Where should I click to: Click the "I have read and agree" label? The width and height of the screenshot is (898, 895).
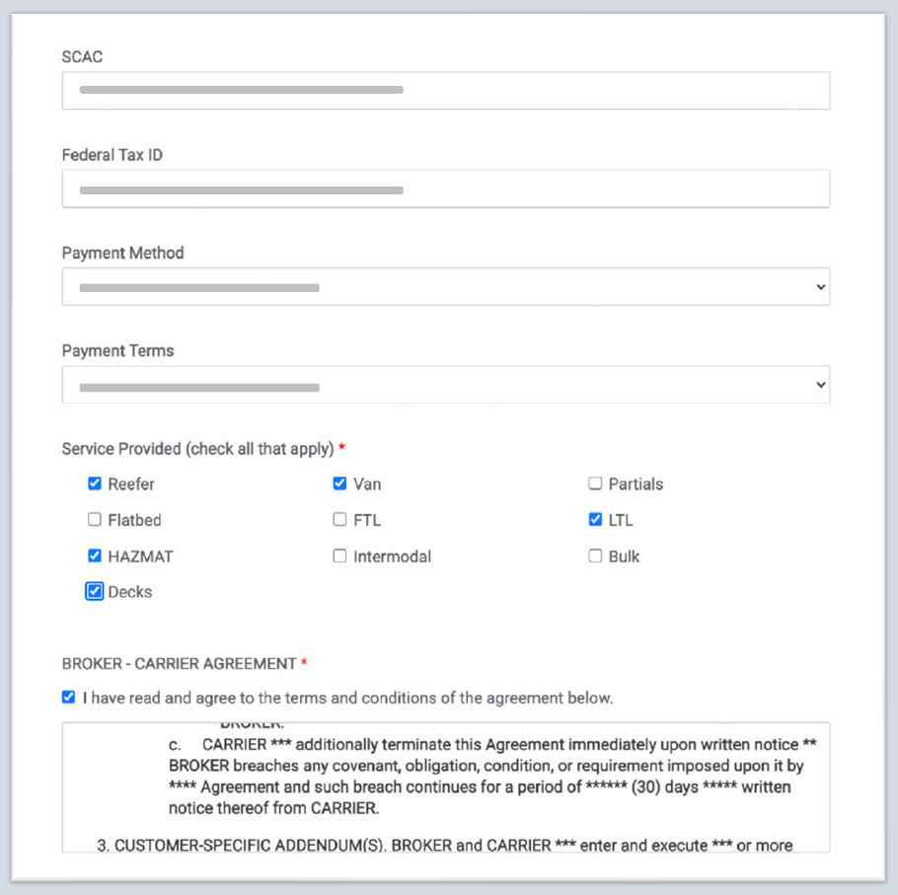[347, 698]
